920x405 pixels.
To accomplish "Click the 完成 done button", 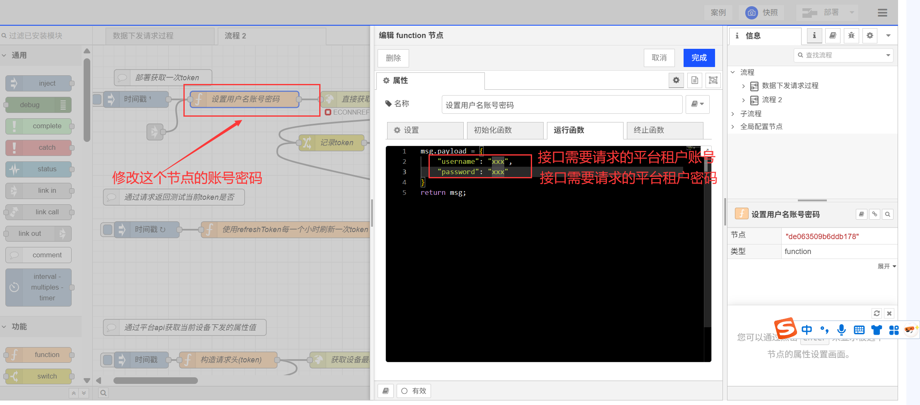I will (699, 58).
